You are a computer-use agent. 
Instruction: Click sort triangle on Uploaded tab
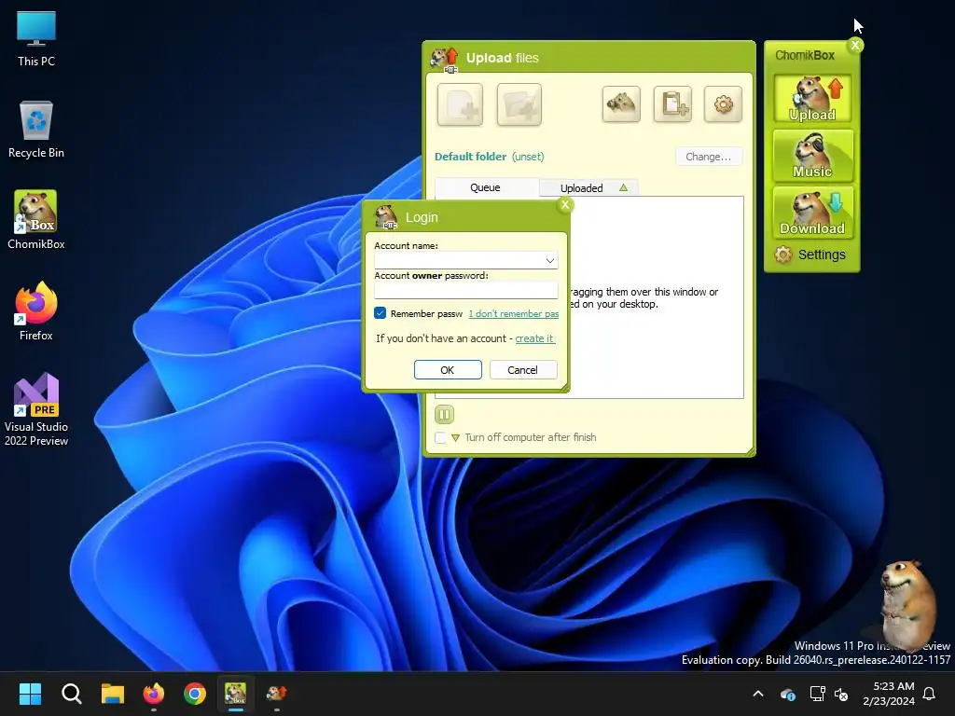point(623,187)
